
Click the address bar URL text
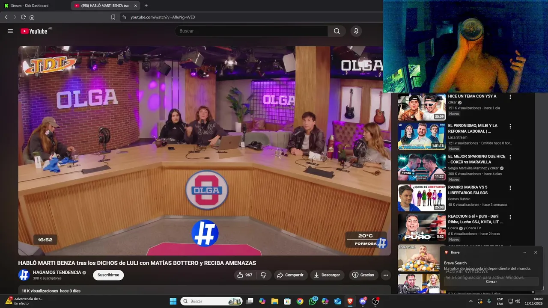pyautogui.click(x=163, y=17)
